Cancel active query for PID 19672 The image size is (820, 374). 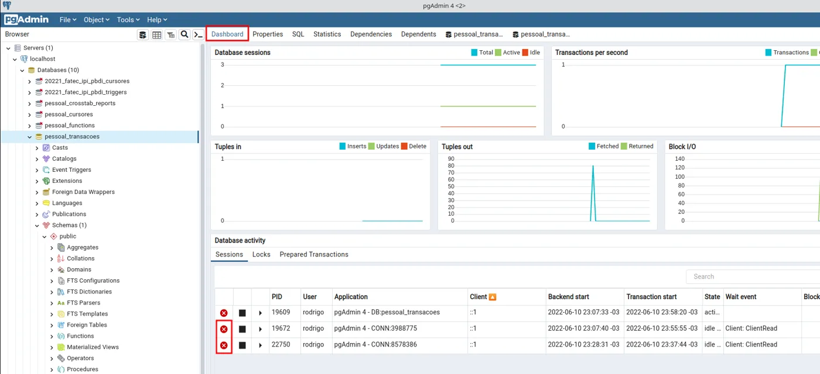click(x=242, y=329)
